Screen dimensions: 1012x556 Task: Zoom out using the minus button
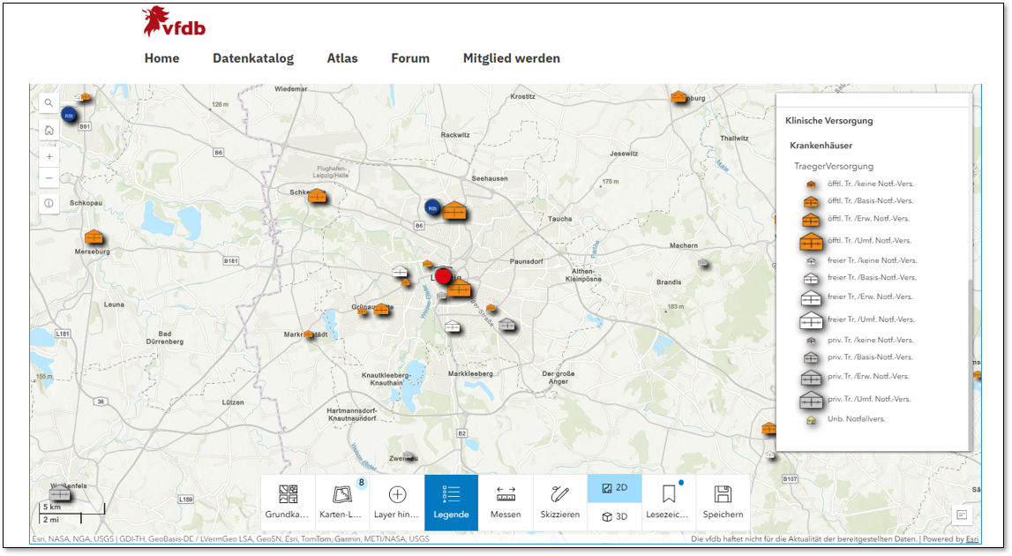pos(49,178)
